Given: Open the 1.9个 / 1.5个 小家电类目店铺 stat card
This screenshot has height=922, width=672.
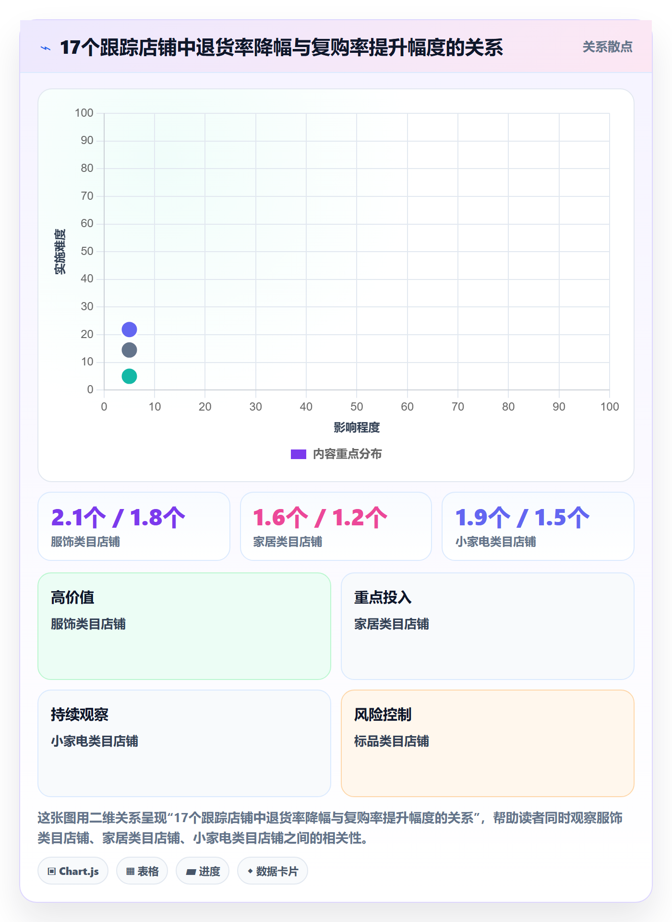Looking at the screenshot, I should [538, 526].
